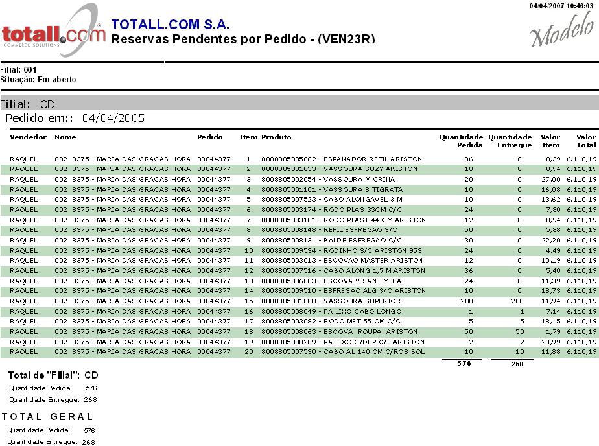
Task: Click the 'Valor Total' column header
Action: click(587, 141)
